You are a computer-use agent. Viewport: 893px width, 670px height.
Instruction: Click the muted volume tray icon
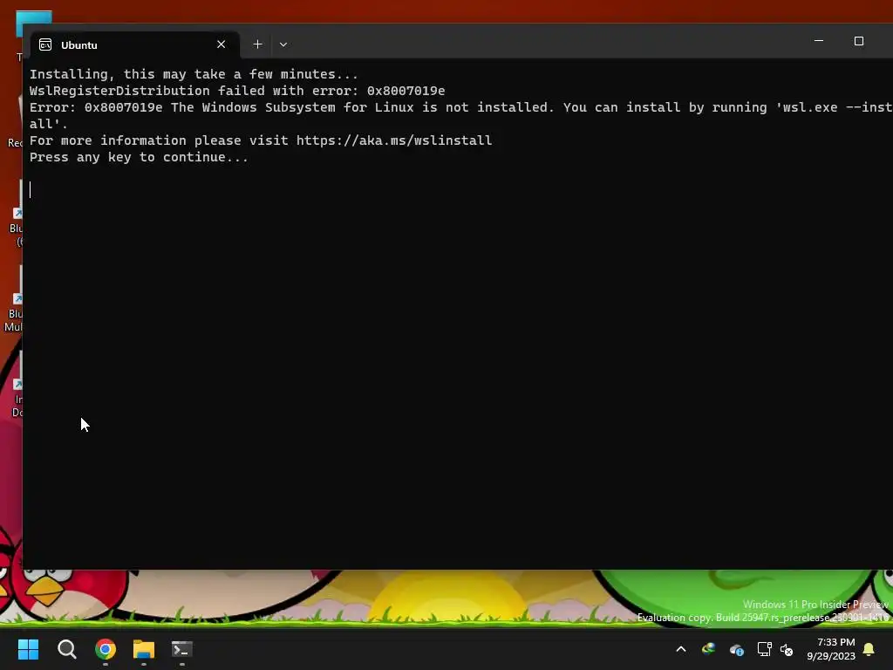pos(787,649)
